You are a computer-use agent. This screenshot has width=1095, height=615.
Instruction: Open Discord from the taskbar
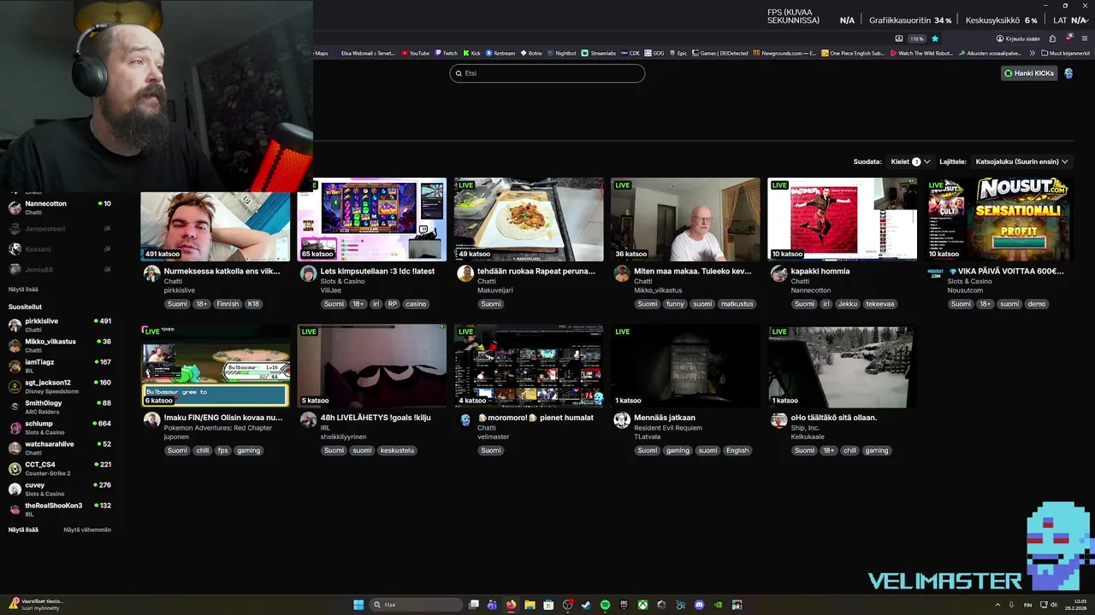[x=699, y=605]
